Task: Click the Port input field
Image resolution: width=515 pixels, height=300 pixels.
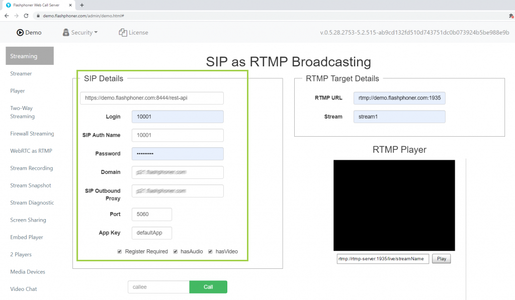Action: (152, 215)
